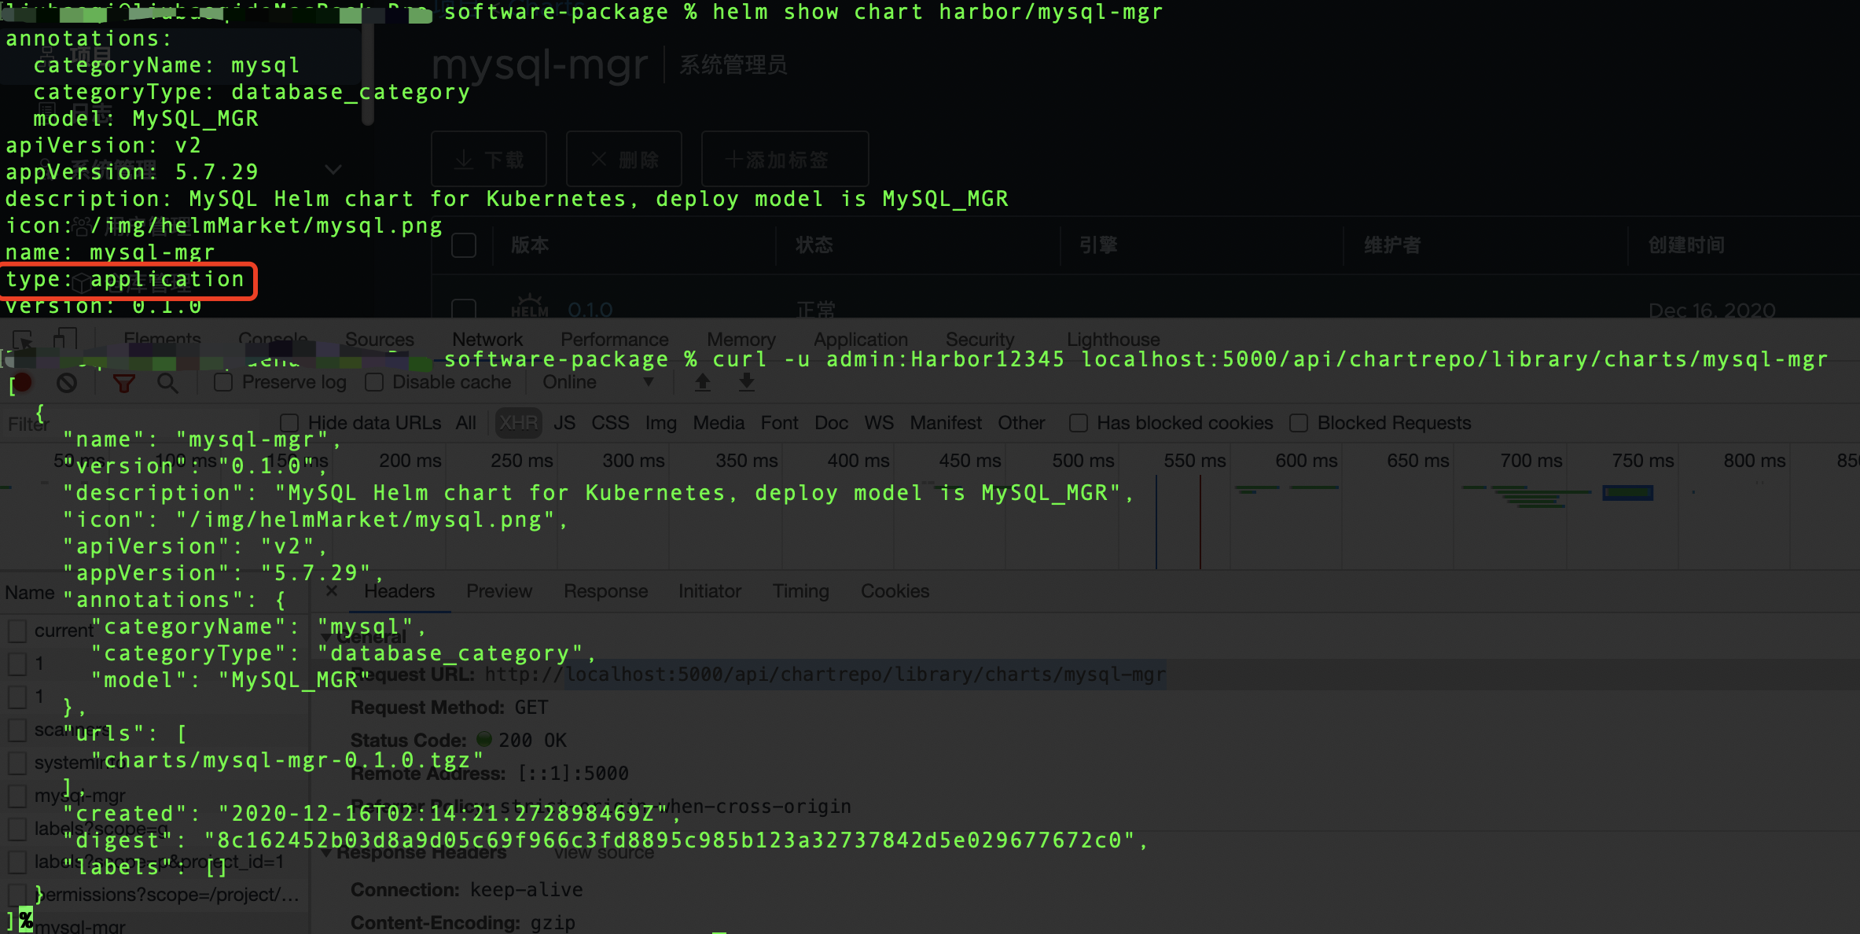Image resolution: width=1860 pixels, height=934 pixels.
Task: Expand the Response Headers section
Action: pos(329,853)
